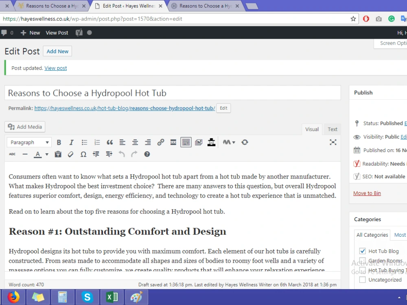This screenshot has width=407, height=305.
Task: Open the New menu in admin bar
Action: [30, 33]
